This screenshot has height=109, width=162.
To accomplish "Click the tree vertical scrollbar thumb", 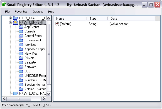I will (x=49, y=54).
